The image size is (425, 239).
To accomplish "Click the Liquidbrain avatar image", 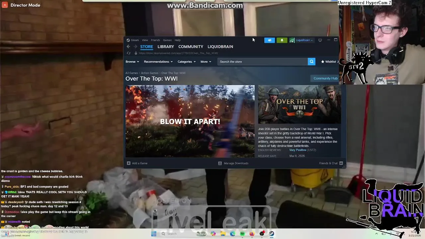I will click(292, 40).
